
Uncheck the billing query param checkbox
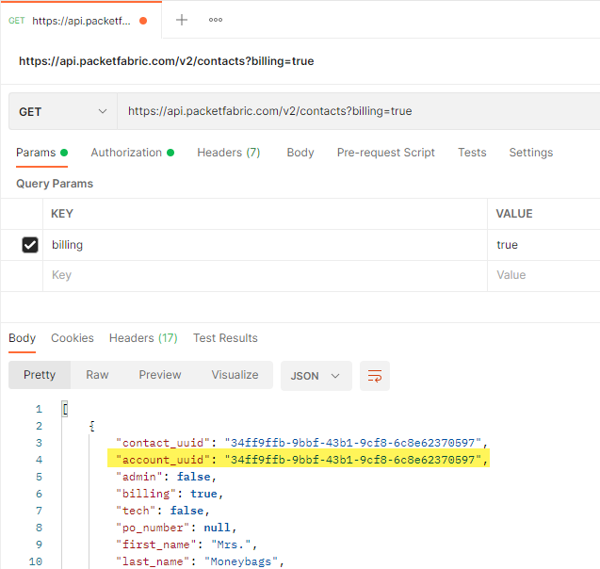coord(30,245)
